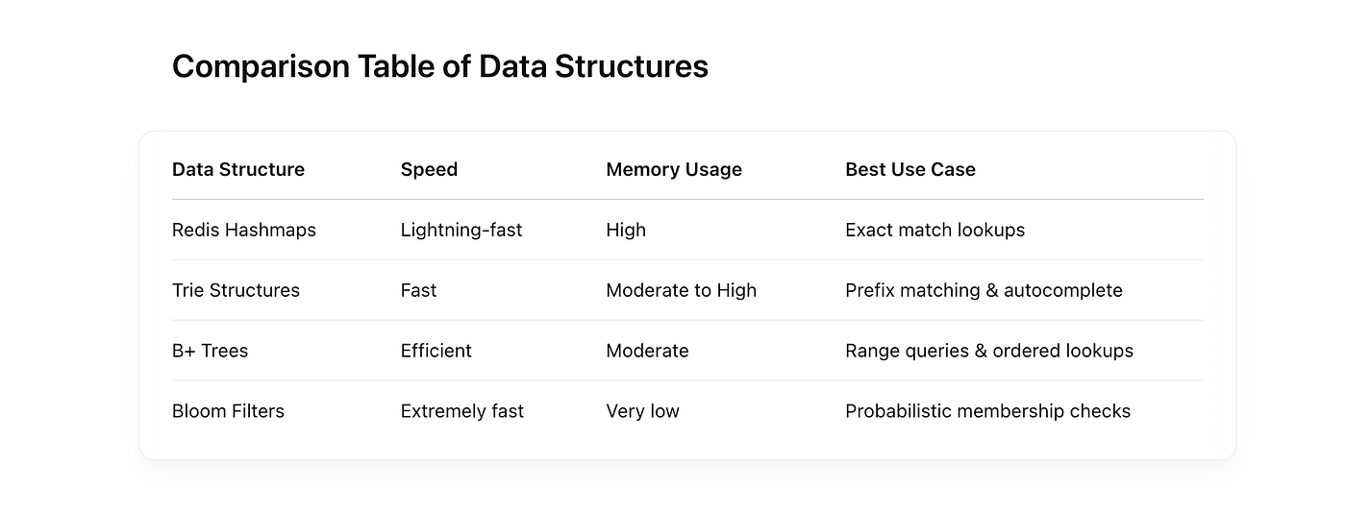Screen dimensions: 1346x514
Task: Click the 'Range queries & ordered lookups' cell
Action: pos(989,352)
